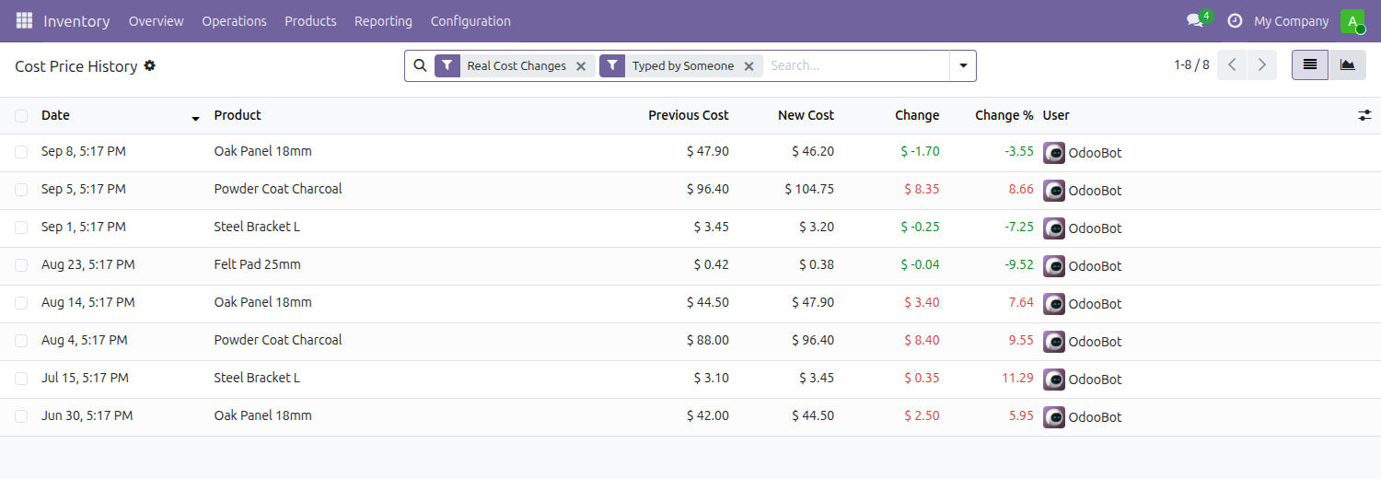1381x479 pixels.
Task: Click the search magnifier icon
Action: click(x=420, y=65)
